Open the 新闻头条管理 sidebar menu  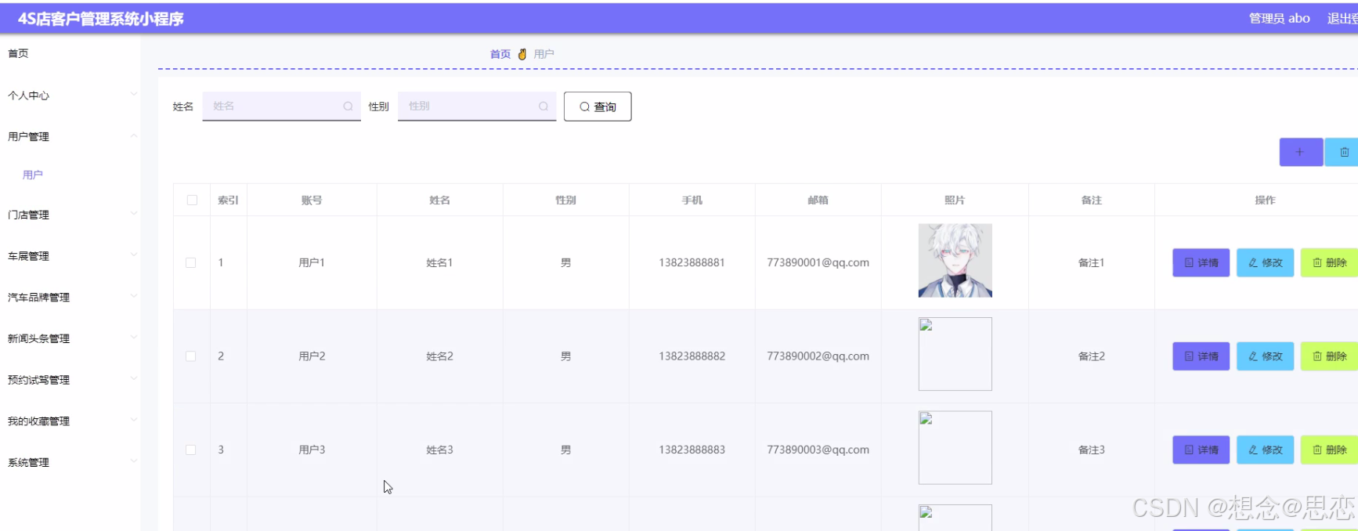pyautogui.click(x=70, y=338)
